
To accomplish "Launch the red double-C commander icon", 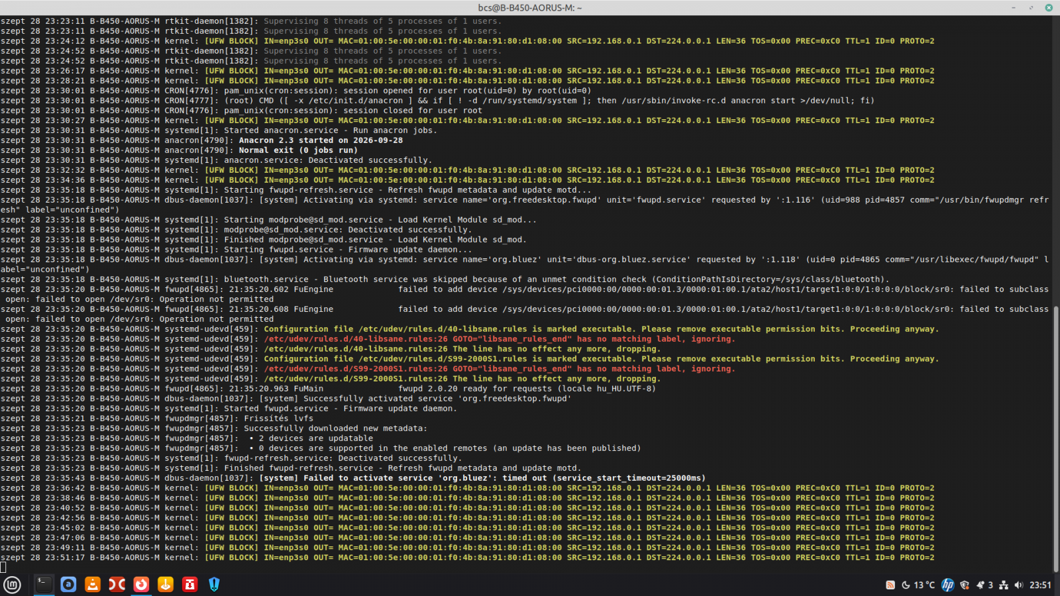I will coord(117,584).
